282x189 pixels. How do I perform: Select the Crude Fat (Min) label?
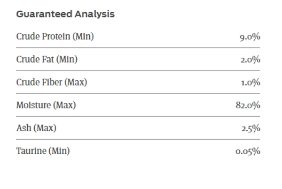click(47, 60)
